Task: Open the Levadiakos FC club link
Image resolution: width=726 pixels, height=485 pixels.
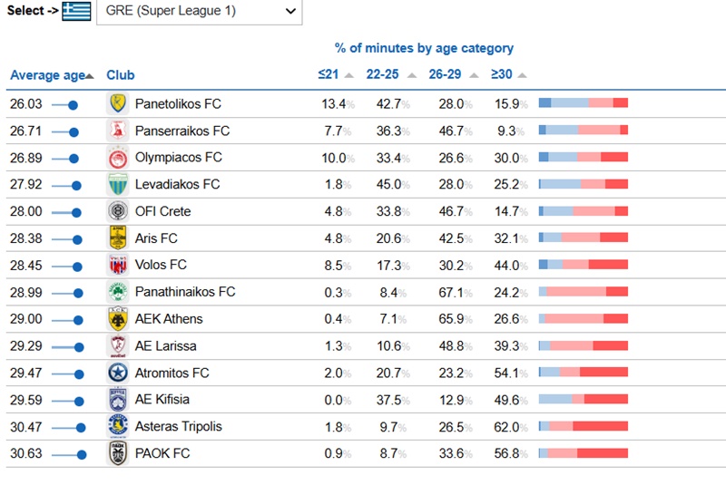Action: [x=177, y=185]
